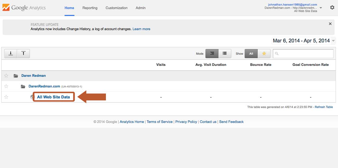Click the Send Feedback link
This screenshot has width=338, height=168.
click(231, 122)
